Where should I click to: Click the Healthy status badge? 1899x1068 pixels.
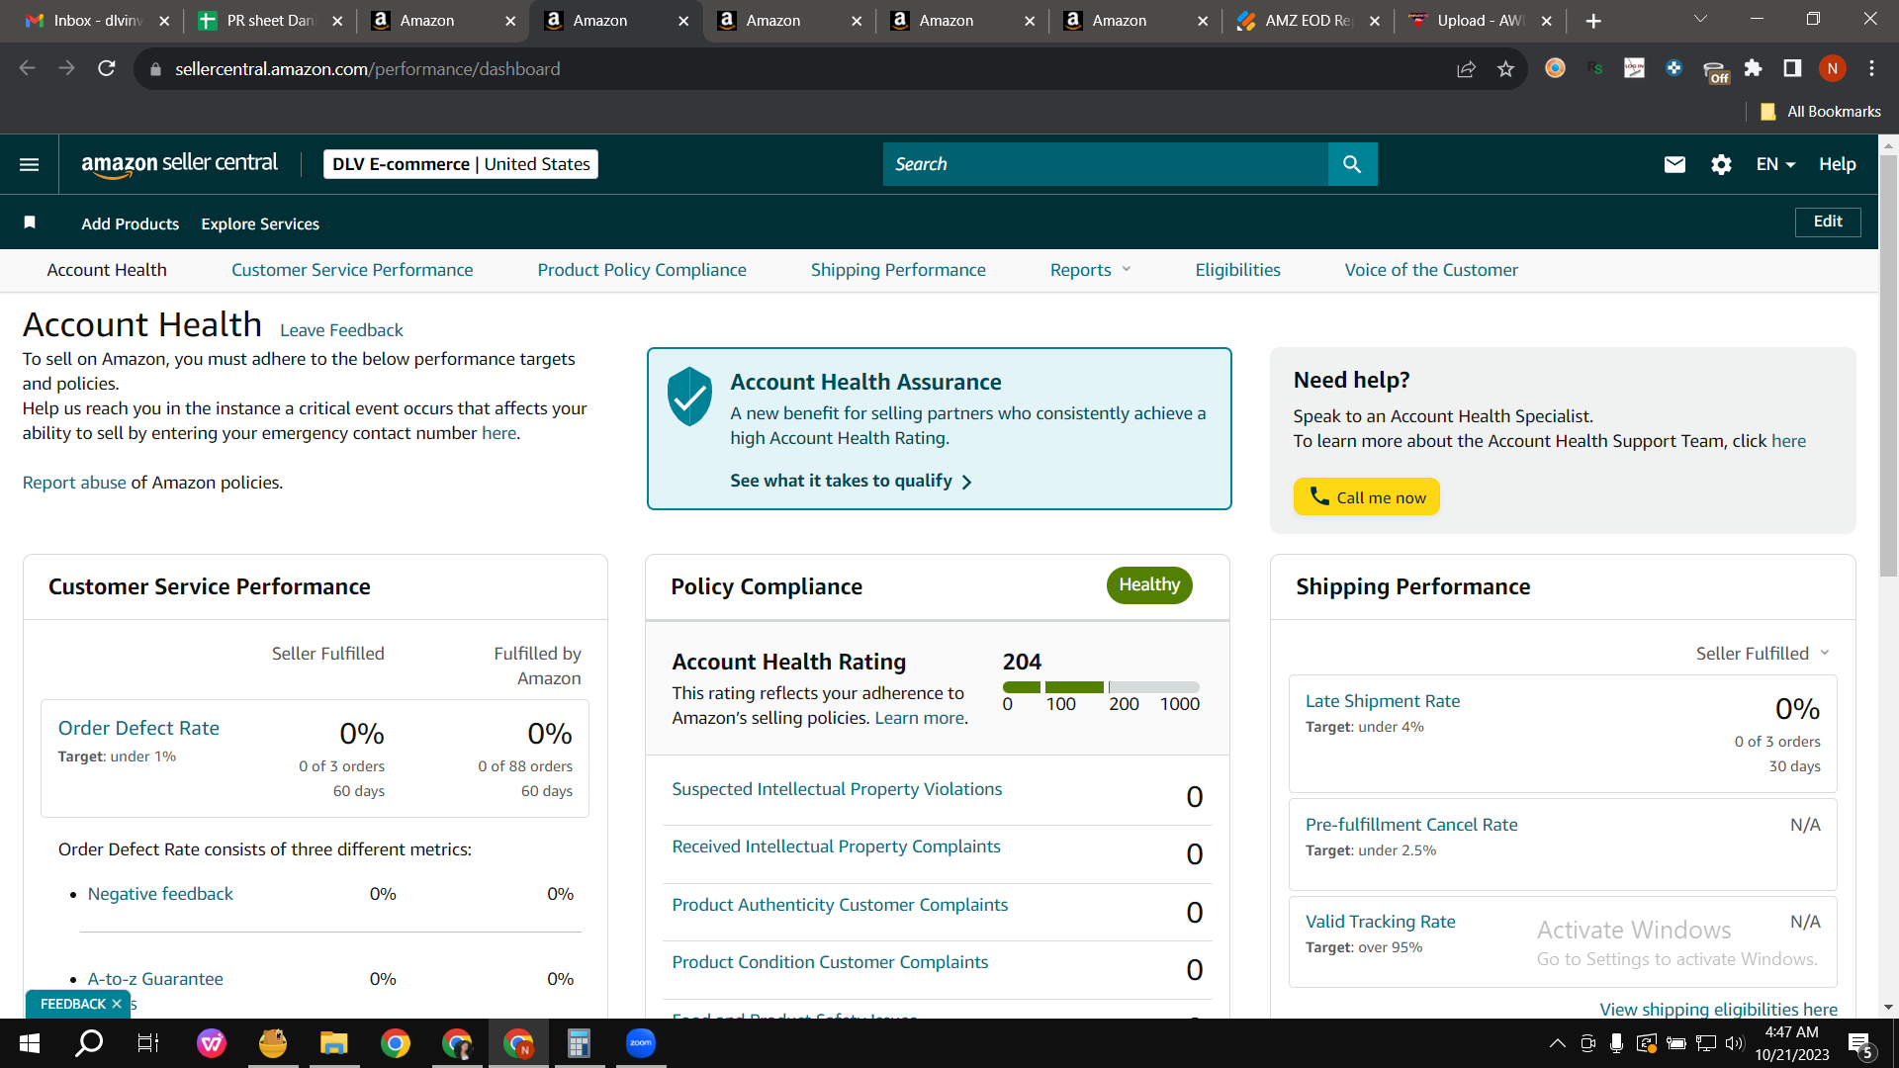point(1149,584)
